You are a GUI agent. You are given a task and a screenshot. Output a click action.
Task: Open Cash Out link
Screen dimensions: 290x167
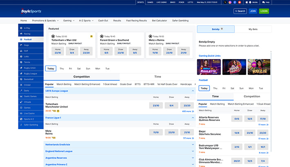pos(103,20)
